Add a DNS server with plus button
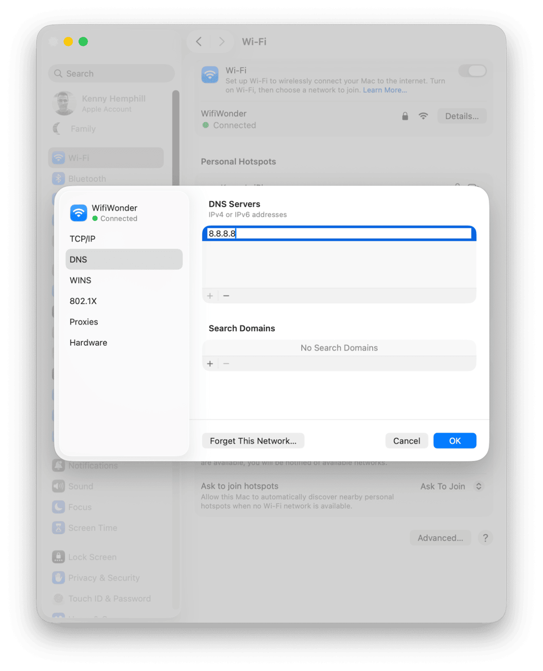 tap(210, 296)
